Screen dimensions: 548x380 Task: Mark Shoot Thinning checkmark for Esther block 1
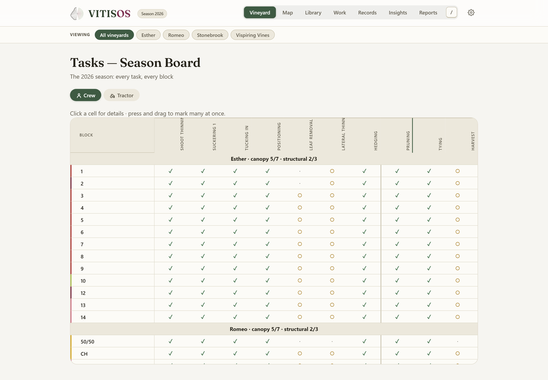(170, 171)
